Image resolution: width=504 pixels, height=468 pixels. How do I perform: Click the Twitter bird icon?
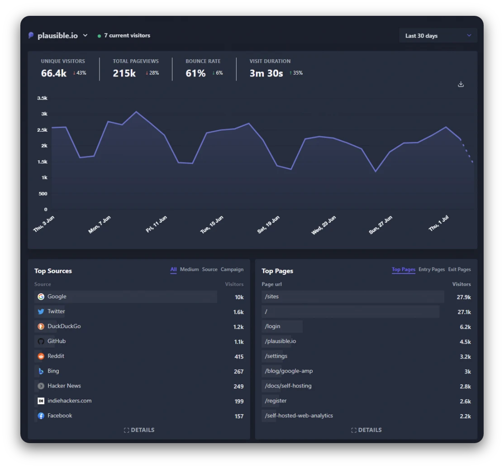41,311
